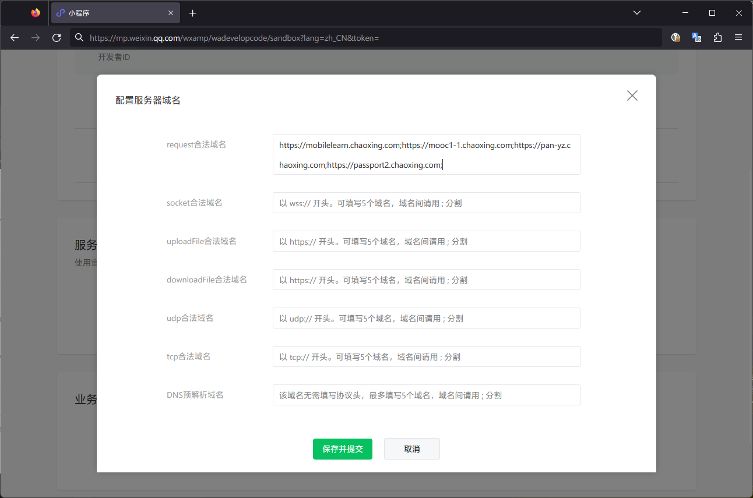Screen dimensions: 753x498
Task: Click the 配置服务器域名 dialog title
Action: [148, 100]
